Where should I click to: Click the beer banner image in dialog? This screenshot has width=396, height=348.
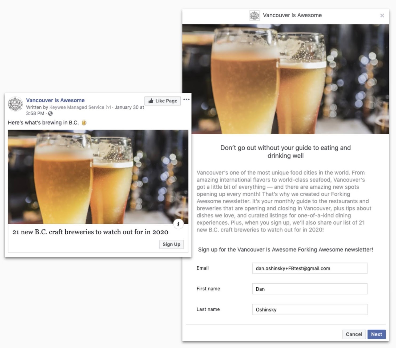tap(286, 79)
